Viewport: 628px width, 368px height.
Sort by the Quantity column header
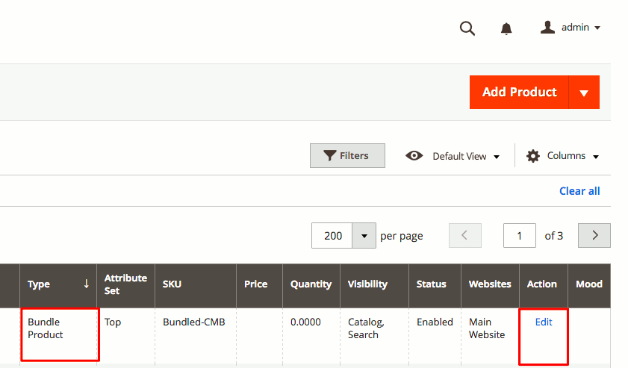(x=311, y=284)
